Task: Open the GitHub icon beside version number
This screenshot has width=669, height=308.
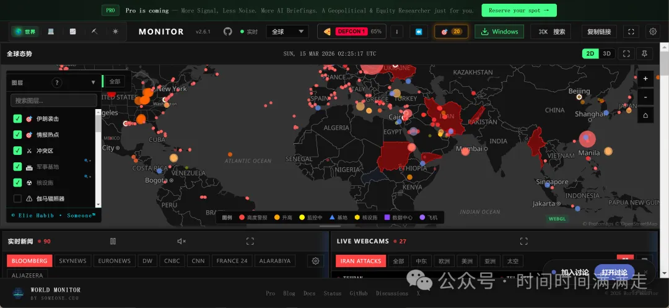Action: click(228, 32)
